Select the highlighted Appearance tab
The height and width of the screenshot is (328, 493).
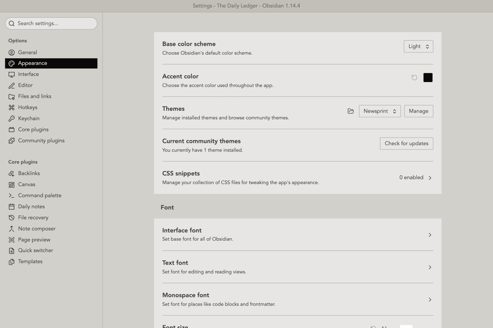(x=51, y=63)
